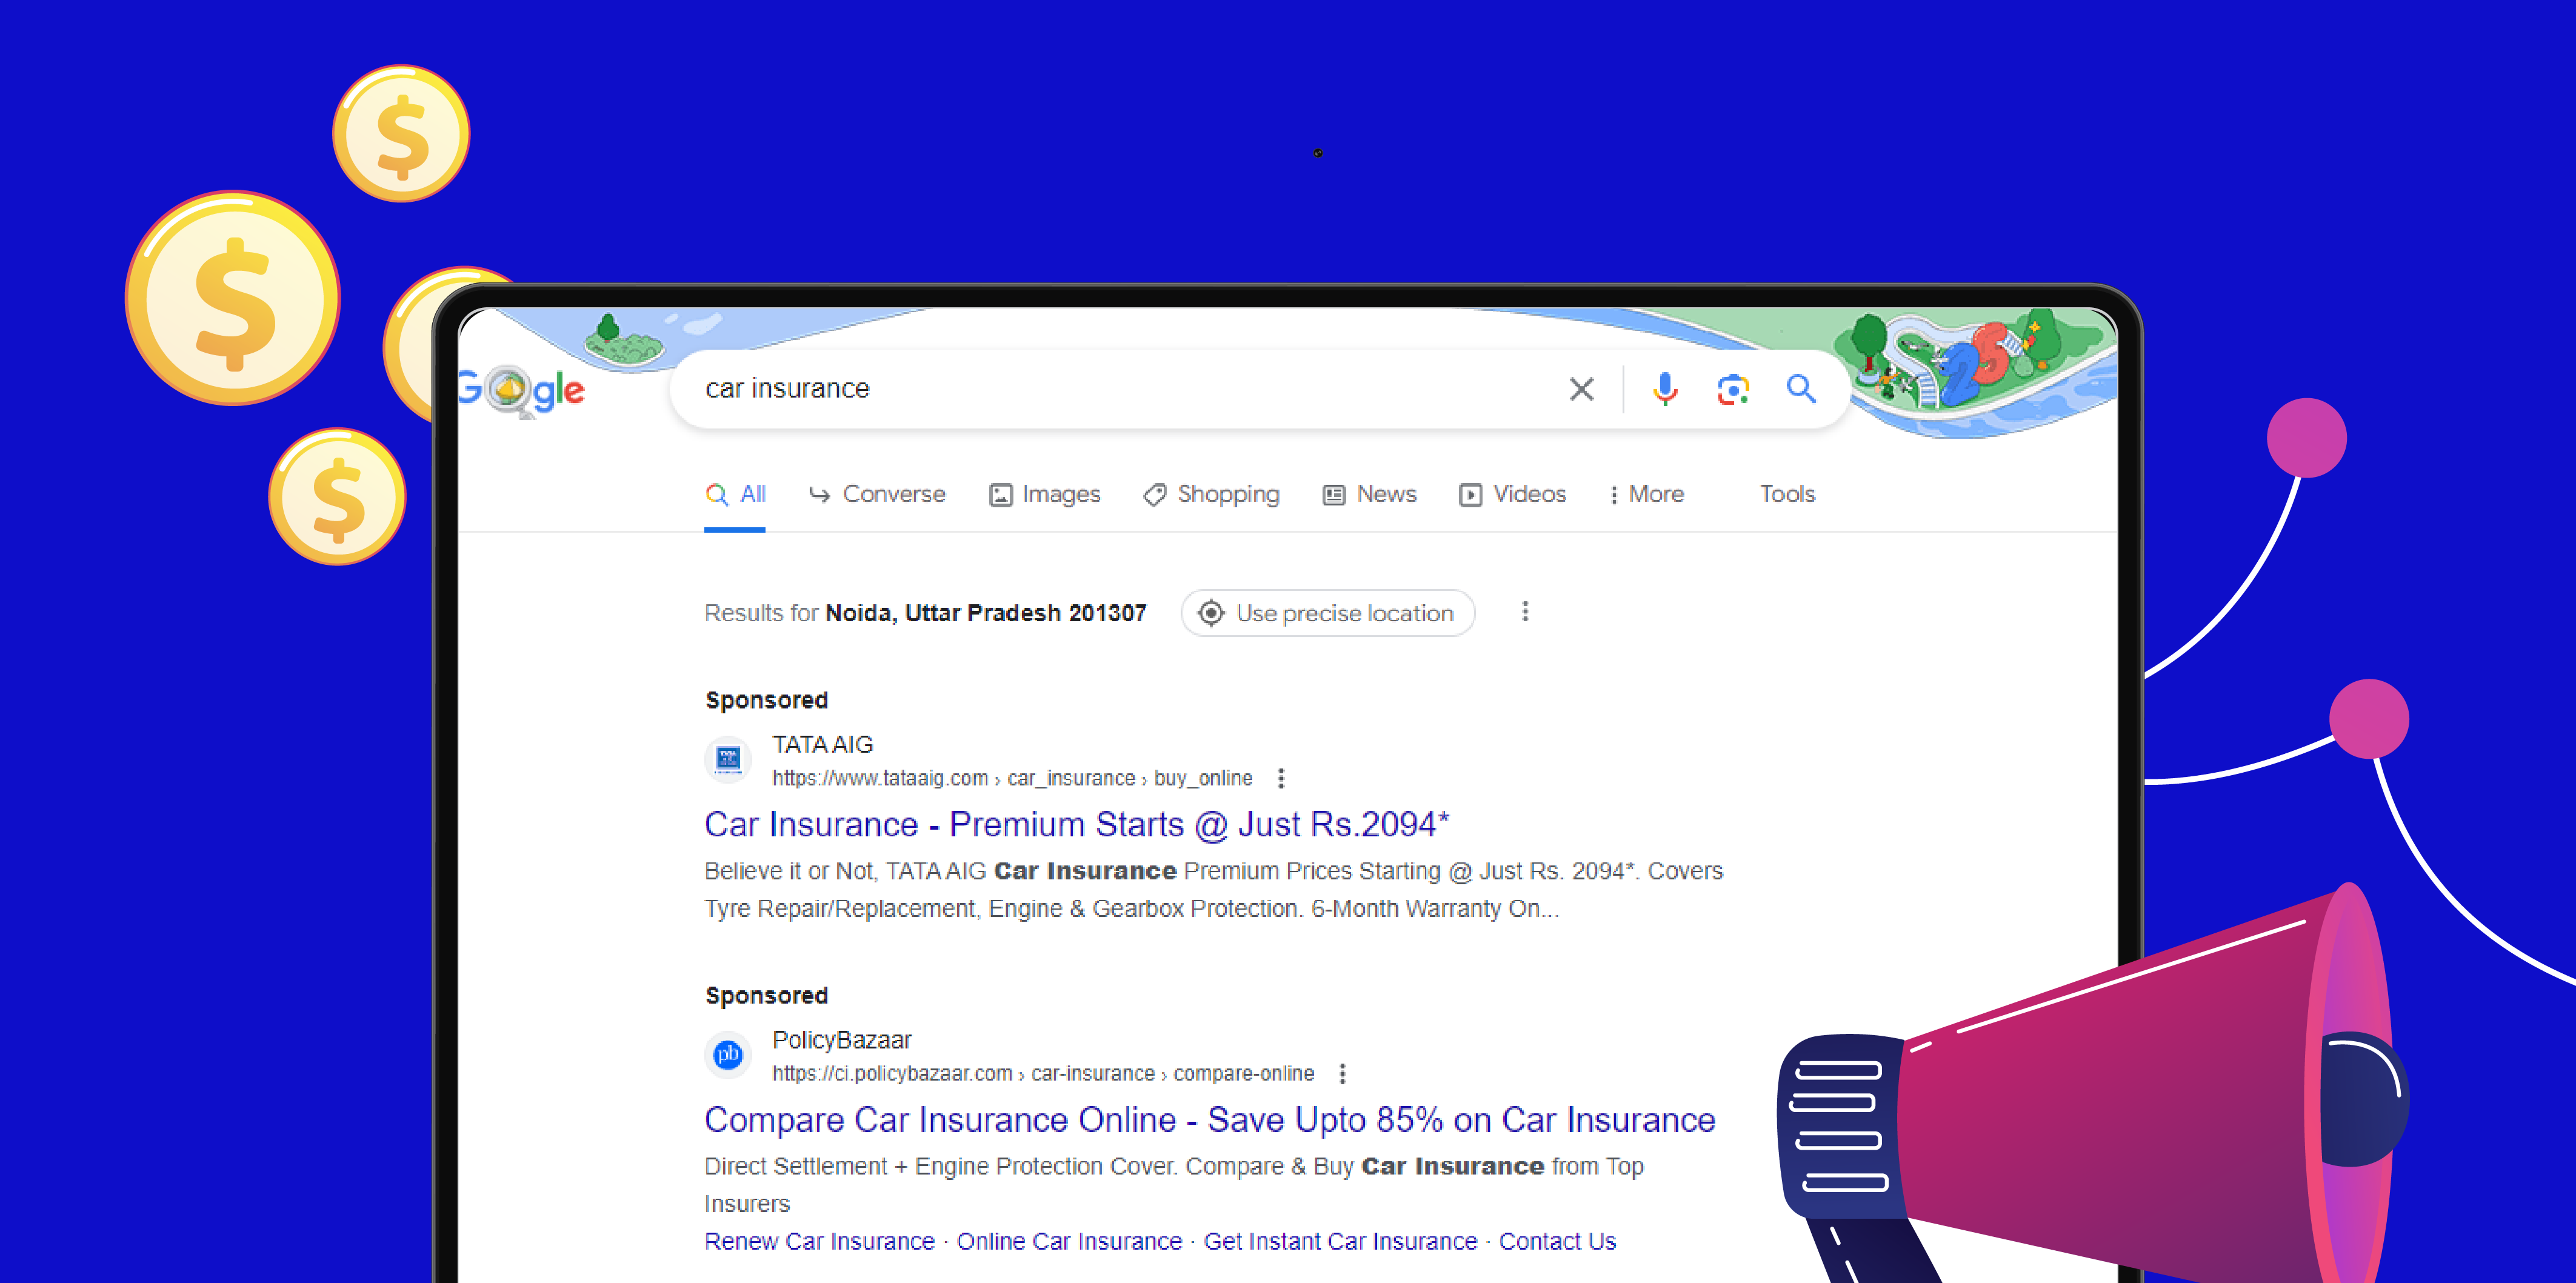This screenshot has width=2576, height=1283.
Task: Click the News newspaper icon
Action: coord(1334,495)
